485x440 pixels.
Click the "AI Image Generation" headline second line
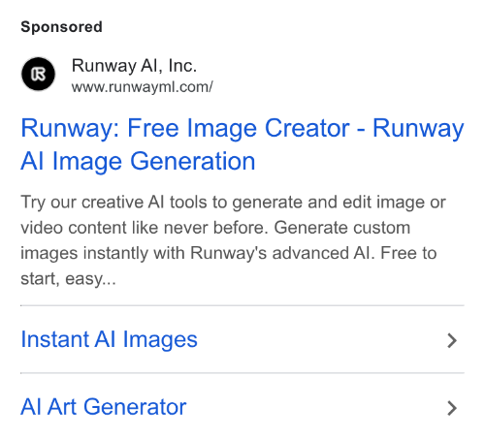(x=138, y=161)
